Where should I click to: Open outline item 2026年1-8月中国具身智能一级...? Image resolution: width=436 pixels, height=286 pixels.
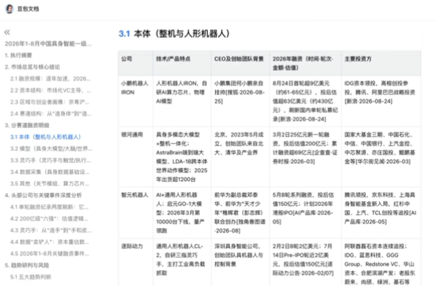[48, 44]
